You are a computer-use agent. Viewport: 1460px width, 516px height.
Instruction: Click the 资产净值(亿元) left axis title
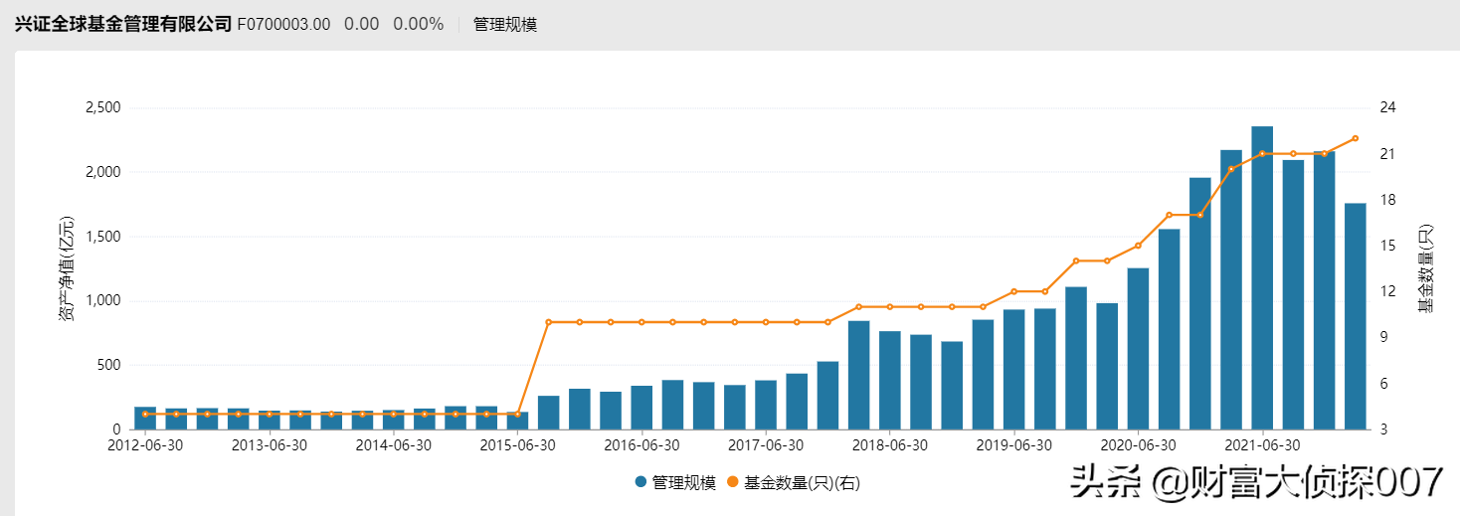66,268
